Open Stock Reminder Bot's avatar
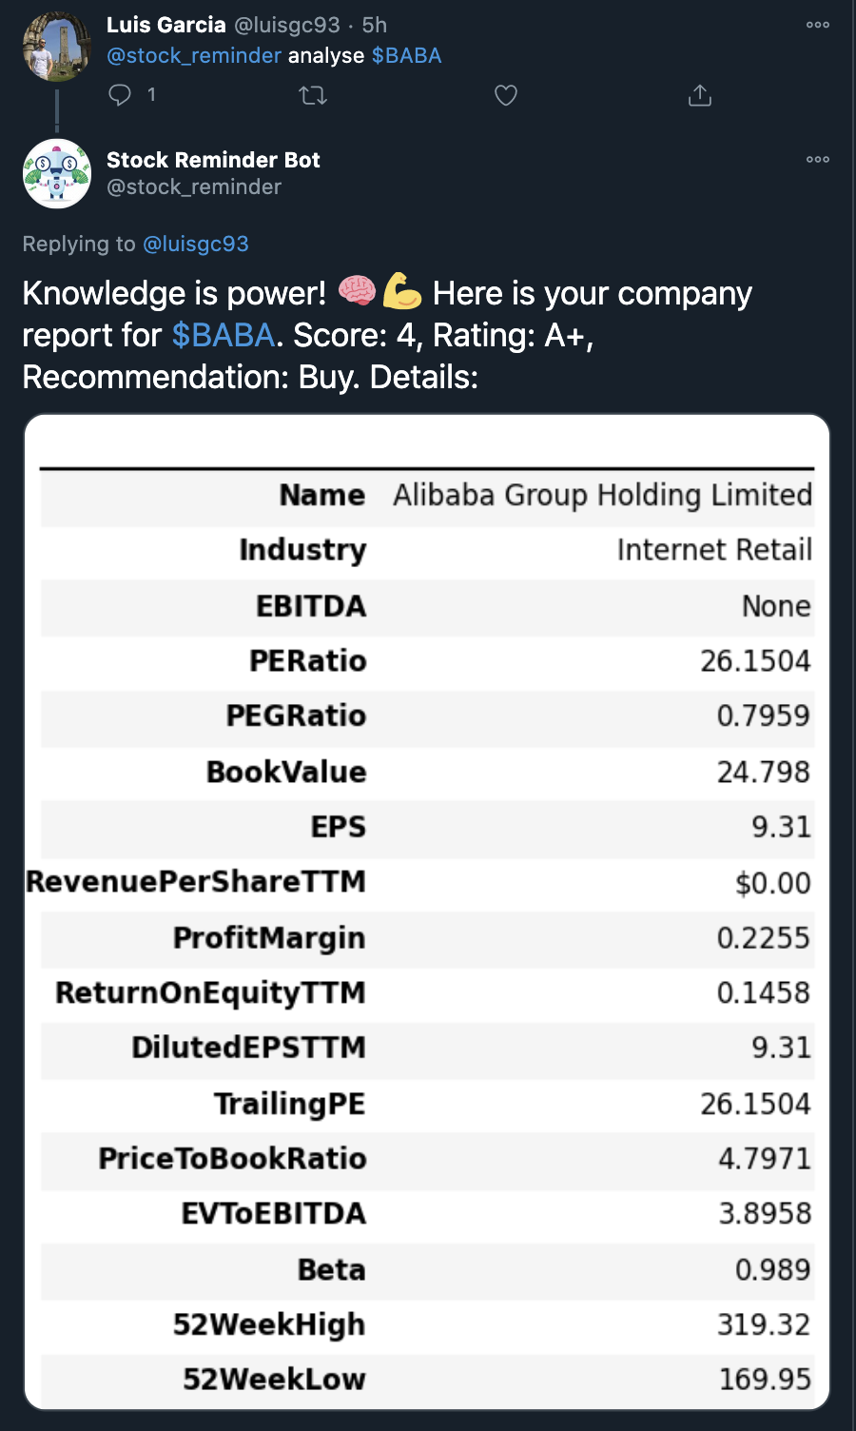The width and height of the screenshot is (856, 1431). (x=56, y=173)
